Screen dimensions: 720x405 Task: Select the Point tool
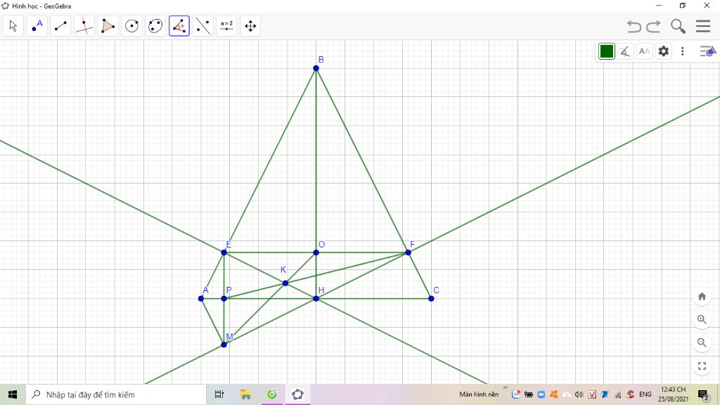coord(37,26)
